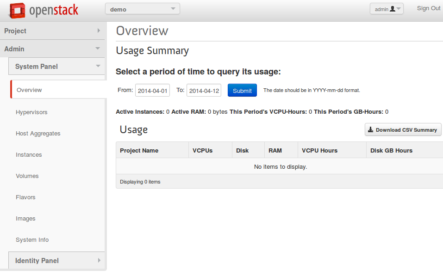Viewport: 443px width, 276px height.
Task: Click Sign Out link
Action: coord(429,8)
